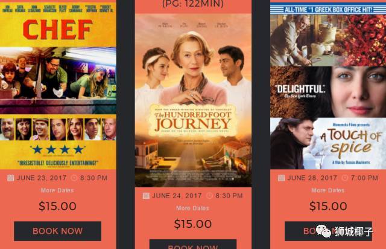The width and height of the screenshot is (386, 249).
Task: Open the Chef movie poster
Action: pos(58,85)
